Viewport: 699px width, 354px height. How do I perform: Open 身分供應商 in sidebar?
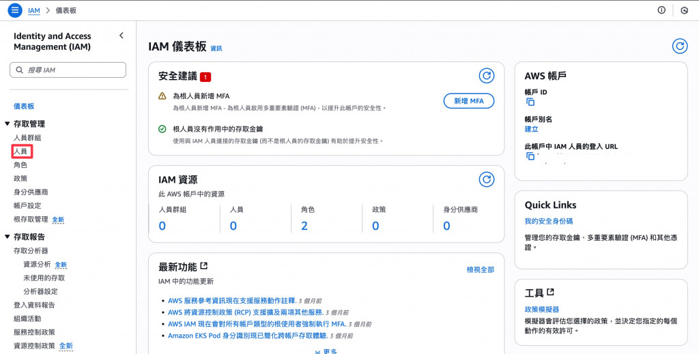coord(31,192)
